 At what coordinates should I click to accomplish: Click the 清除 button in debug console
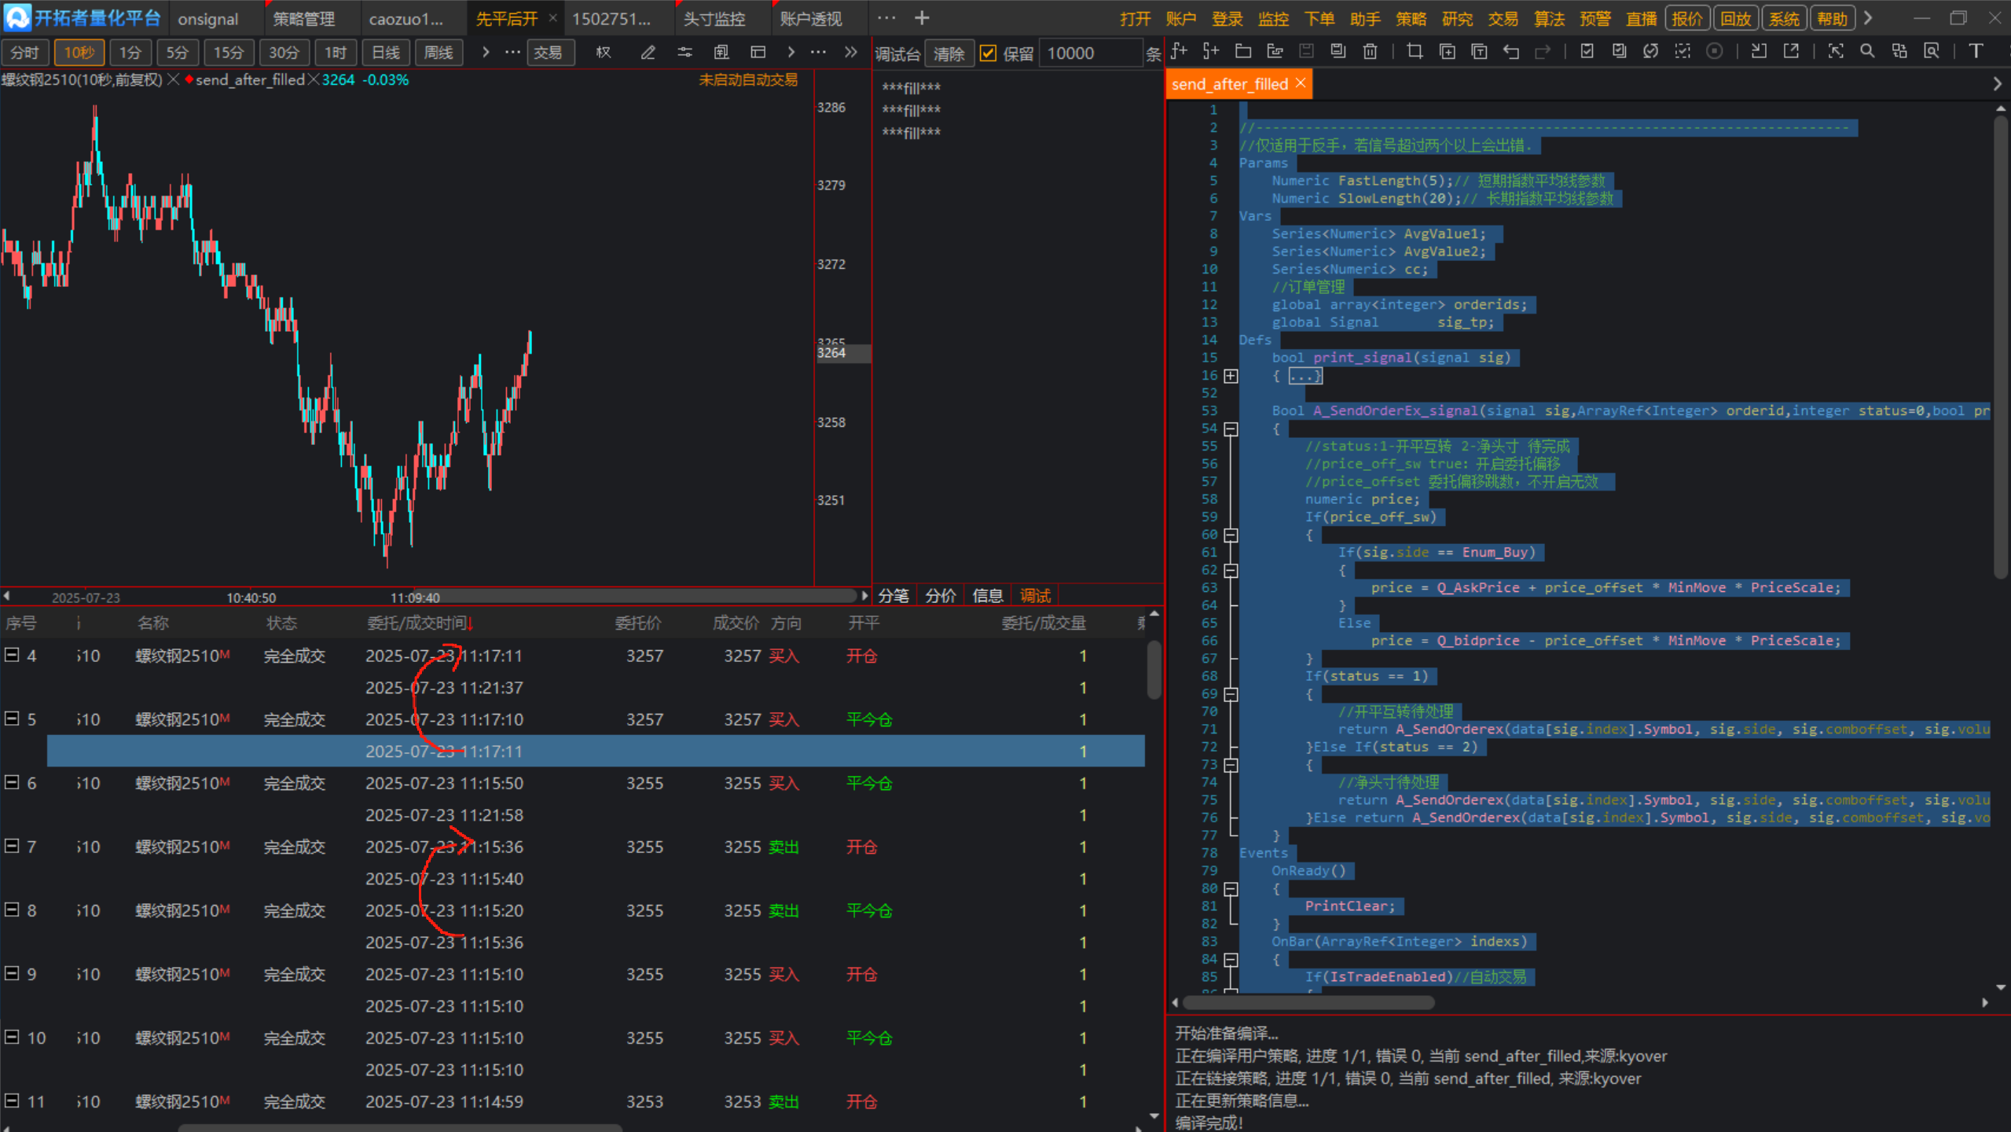[x=949, y=53]
